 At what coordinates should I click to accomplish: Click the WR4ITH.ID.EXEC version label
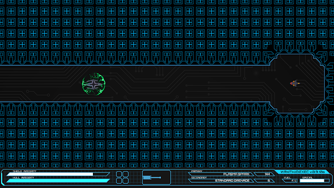[302, 172]
